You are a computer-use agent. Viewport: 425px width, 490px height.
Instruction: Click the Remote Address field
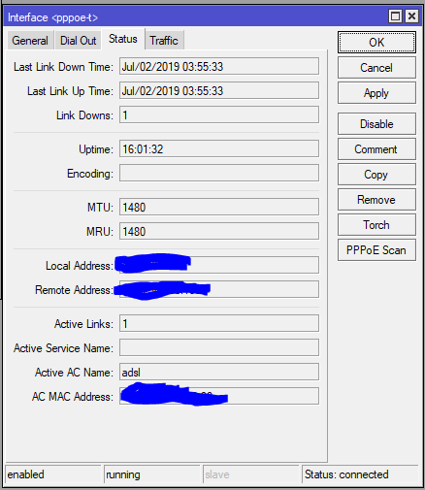(x=219, y=289)
